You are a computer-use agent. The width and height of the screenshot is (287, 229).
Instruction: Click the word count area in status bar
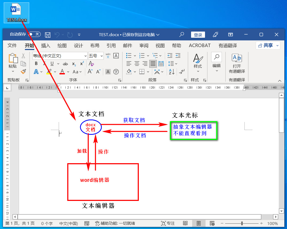coord(47,224)
